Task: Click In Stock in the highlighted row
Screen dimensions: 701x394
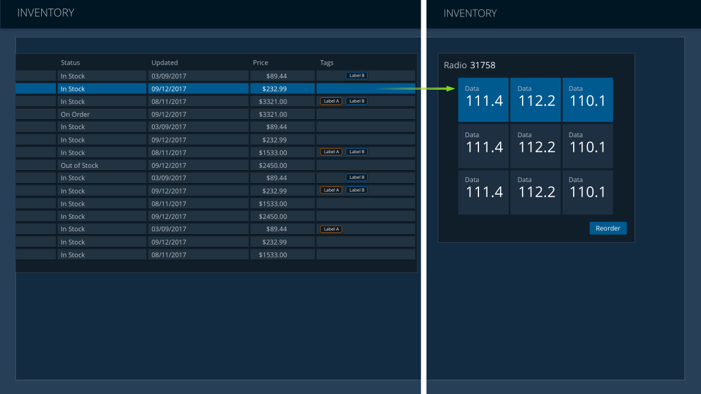Action: pos(73,89)
